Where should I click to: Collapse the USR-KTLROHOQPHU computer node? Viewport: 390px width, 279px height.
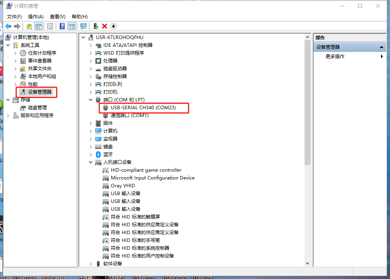(83, 37)
